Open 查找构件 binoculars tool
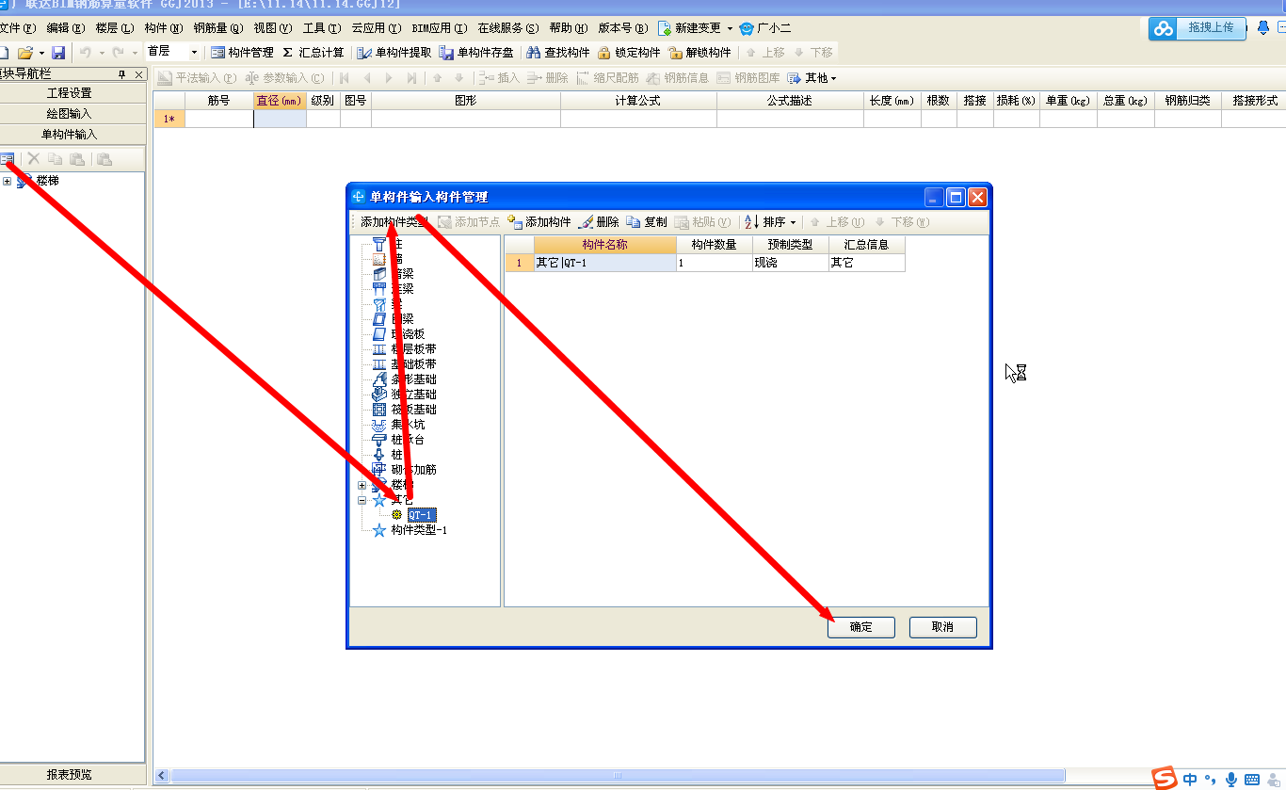The height and width of the screenshot is (790, 1286). (x=558, y=53)
